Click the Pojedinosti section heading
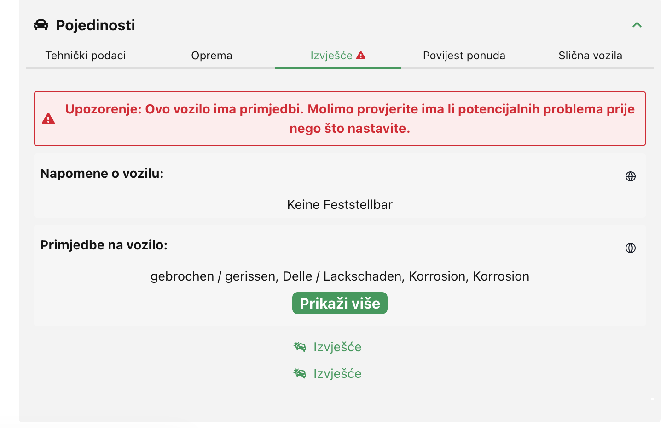 tap(95, 25)
